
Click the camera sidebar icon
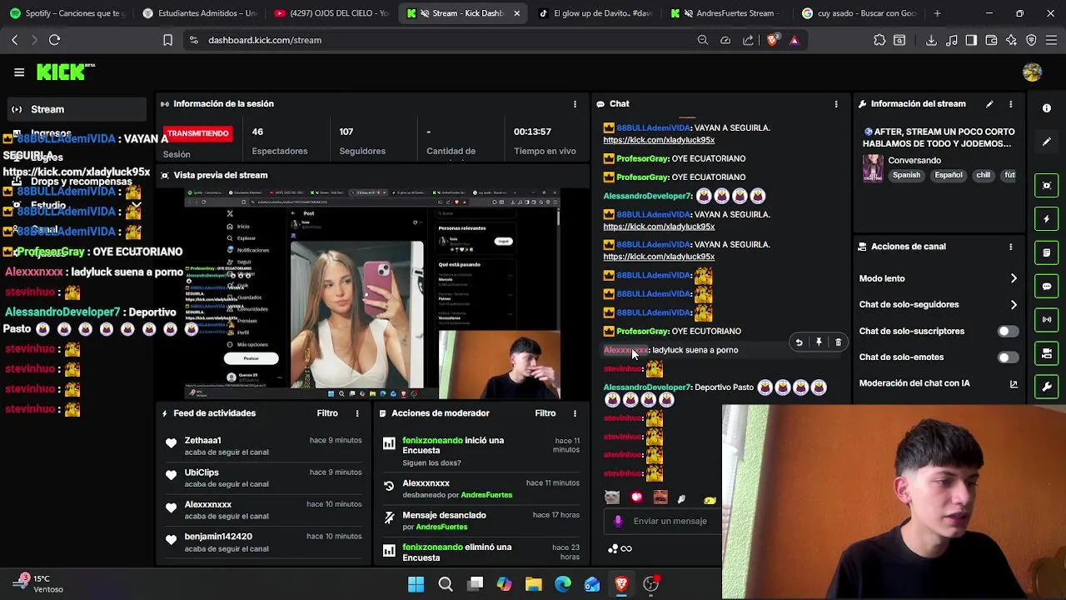point(1047,354)
